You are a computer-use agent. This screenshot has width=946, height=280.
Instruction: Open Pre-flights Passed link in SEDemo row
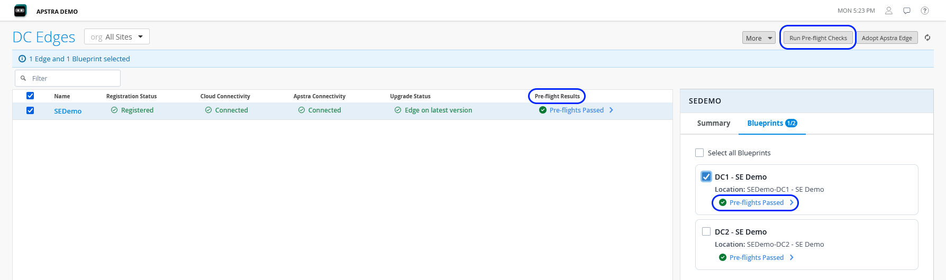click(x=576, y=110)
